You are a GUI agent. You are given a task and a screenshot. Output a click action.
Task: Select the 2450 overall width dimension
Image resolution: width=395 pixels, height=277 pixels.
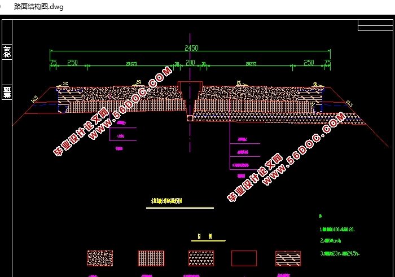(191, 48)
